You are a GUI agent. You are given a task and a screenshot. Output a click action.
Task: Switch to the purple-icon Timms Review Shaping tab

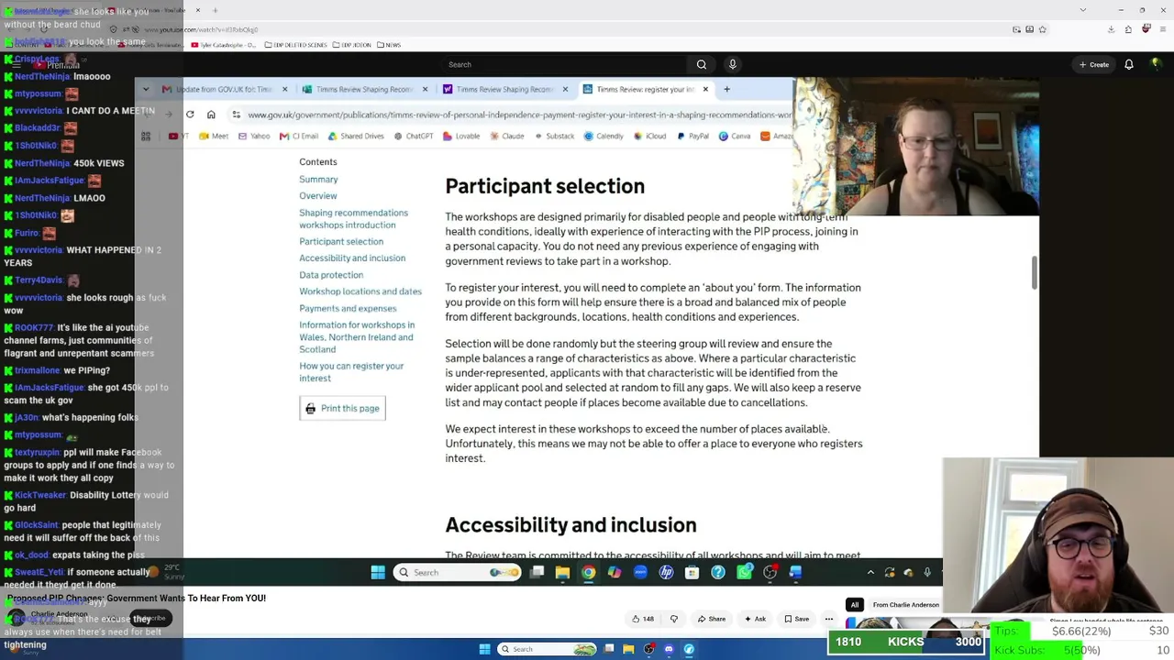[x=504, y=89]
